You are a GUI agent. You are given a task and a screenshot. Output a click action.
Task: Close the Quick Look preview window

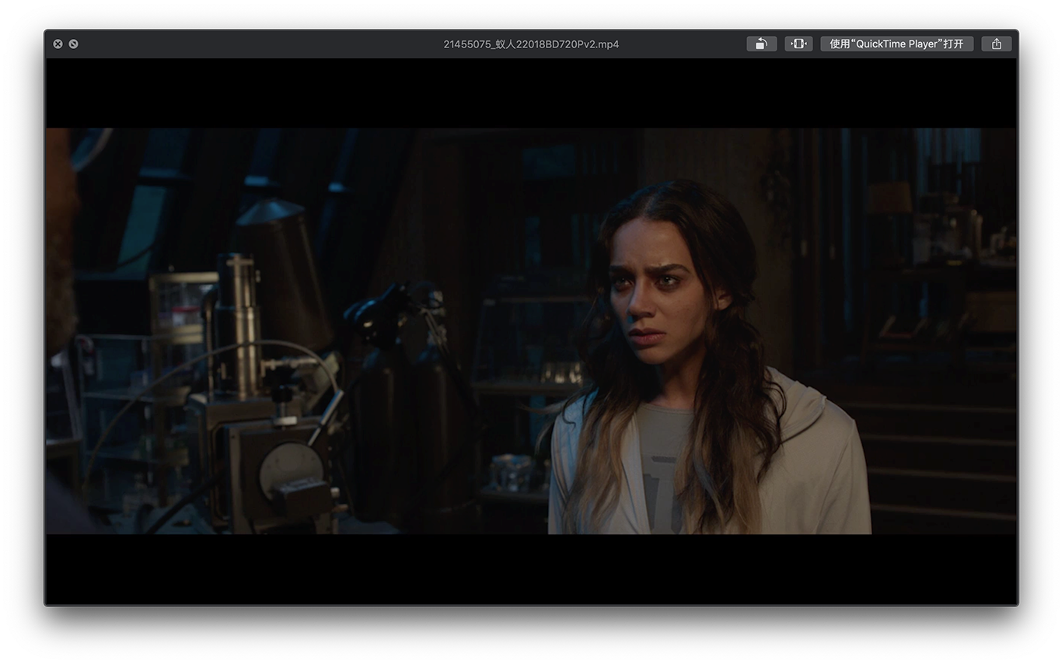(x=58, y=44)
